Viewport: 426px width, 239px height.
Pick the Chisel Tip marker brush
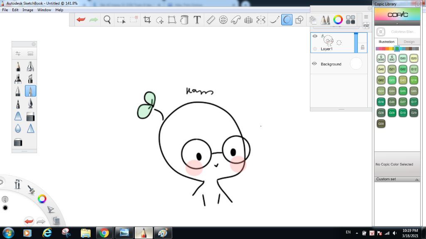[30, 79]
